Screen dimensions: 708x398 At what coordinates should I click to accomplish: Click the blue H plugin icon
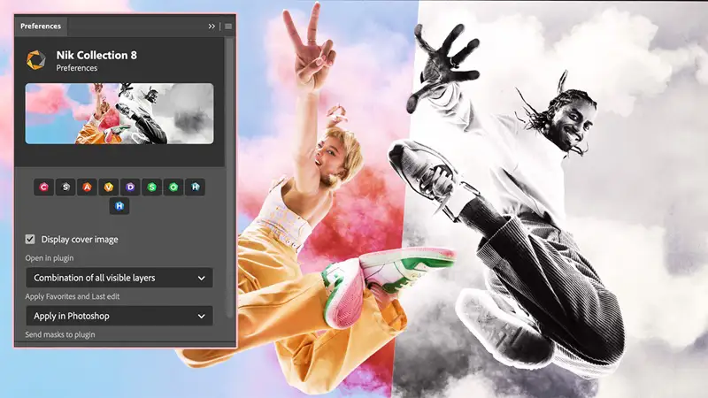tap(119, 206)
